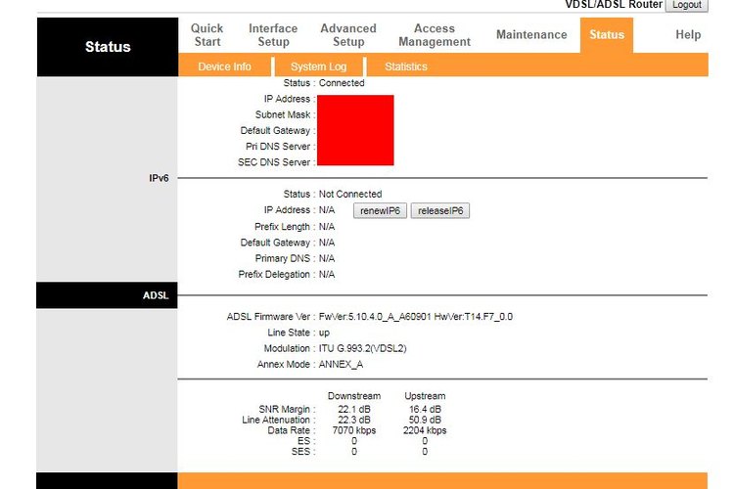
Task: Open the Help tab
Action: [688, 34]
